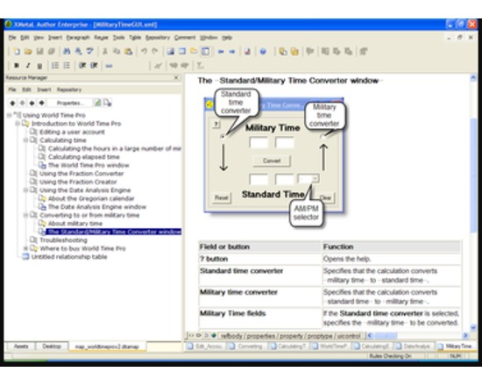Switch to the Desktop tab
Viewport: 482px width, 386px height.
pyautogui.click(x=52, y=347)
